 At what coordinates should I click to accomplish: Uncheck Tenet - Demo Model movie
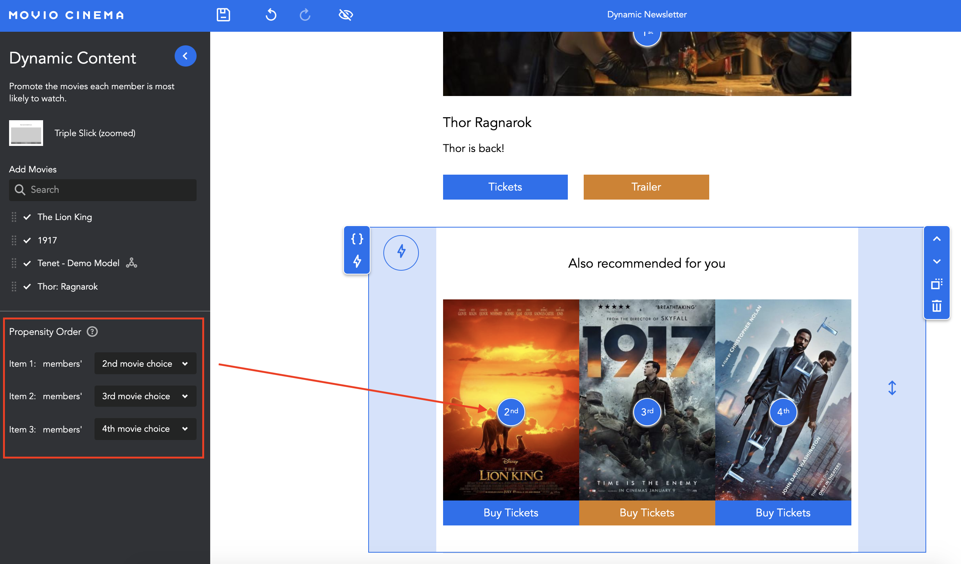[27, 263]
